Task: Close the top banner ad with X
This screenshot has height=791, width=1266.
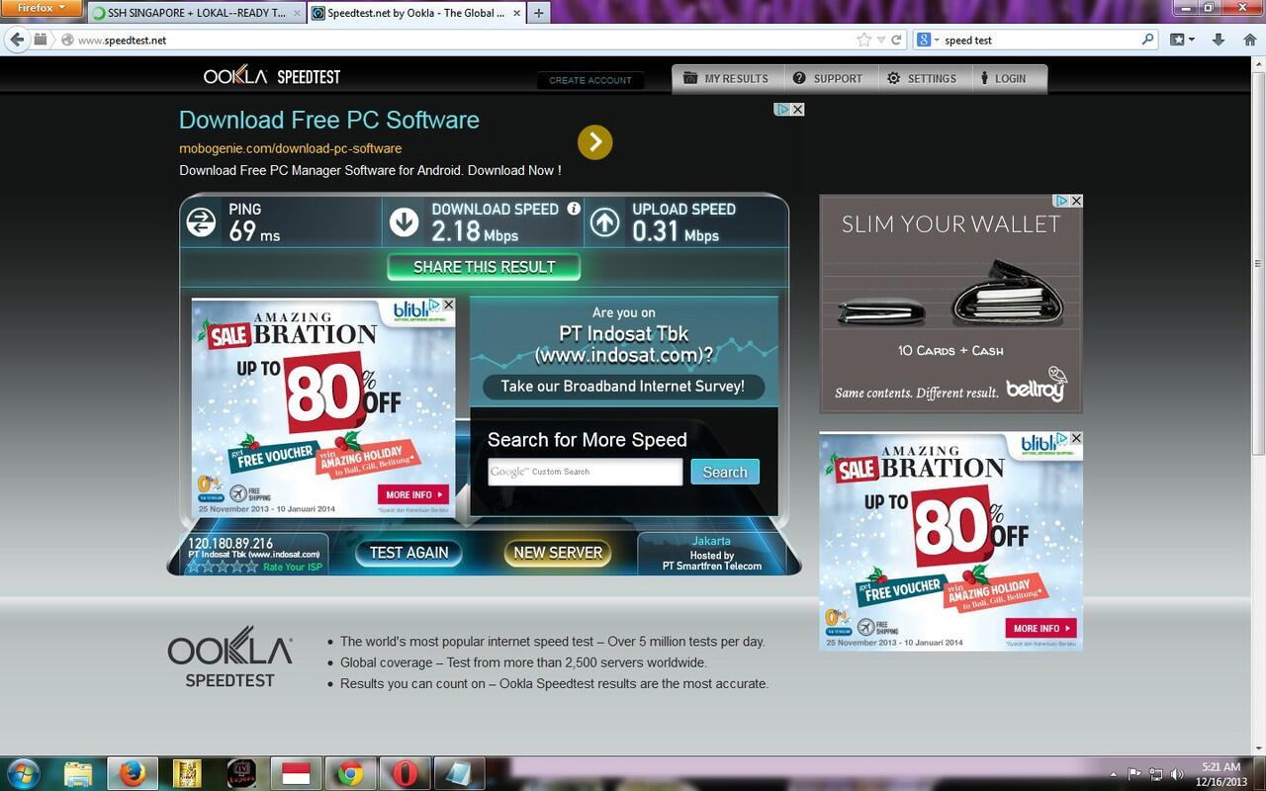Action: pos(797,110)
